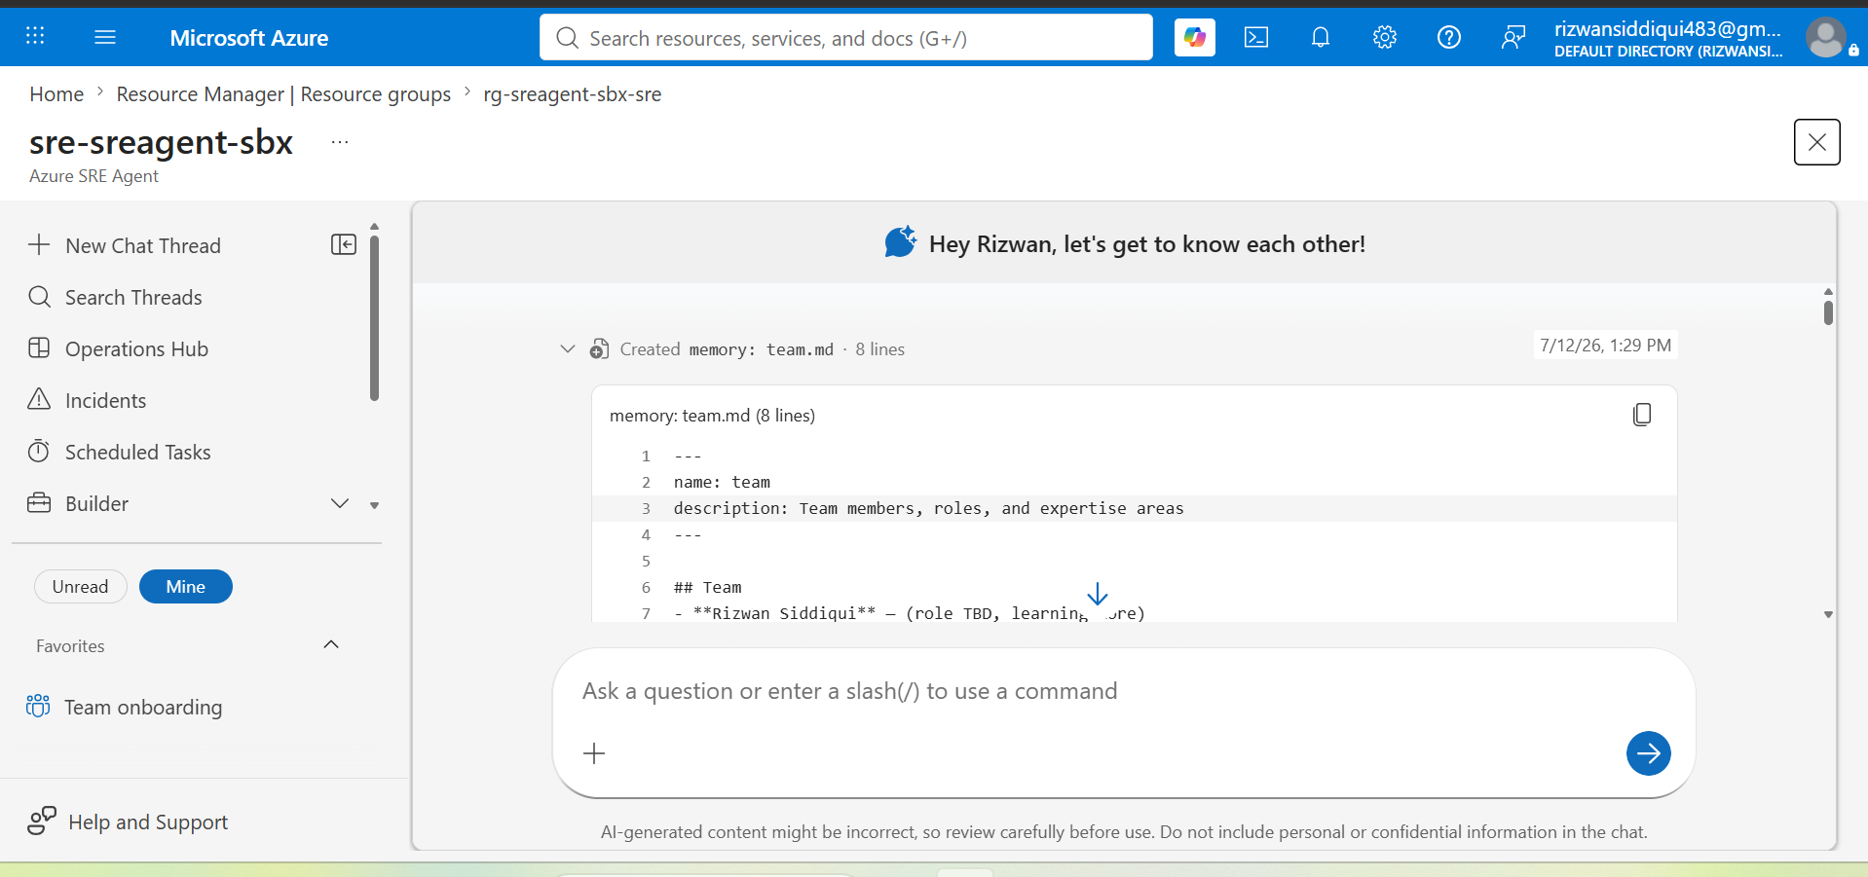Close the SRE agent pane
The width and height of the screenshot is (1868, 877).
1816,142
